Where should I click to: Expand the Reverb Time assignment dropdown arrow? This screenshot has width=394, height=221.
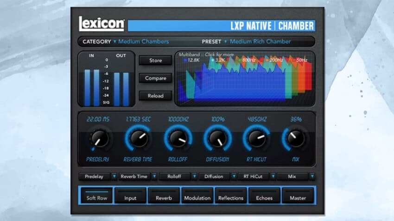(154, 177)
